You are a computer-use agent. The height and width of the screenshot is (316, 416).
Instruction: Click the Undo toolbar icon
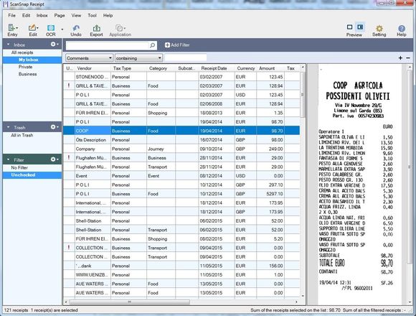pyautogui.click(x=76, y=27)
